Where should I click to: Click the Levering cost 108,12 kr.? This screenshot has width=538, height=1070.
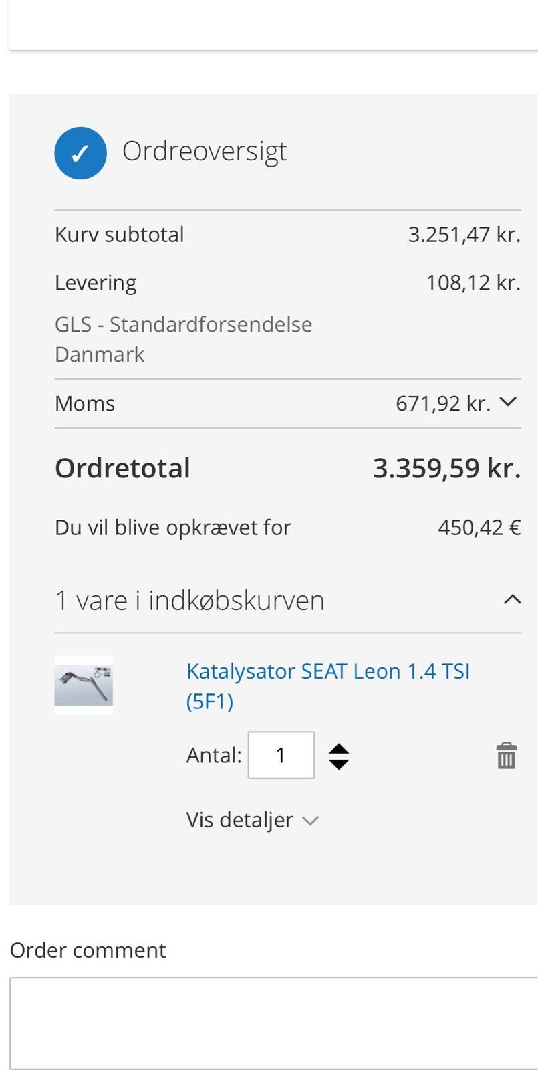click(473, 282)
